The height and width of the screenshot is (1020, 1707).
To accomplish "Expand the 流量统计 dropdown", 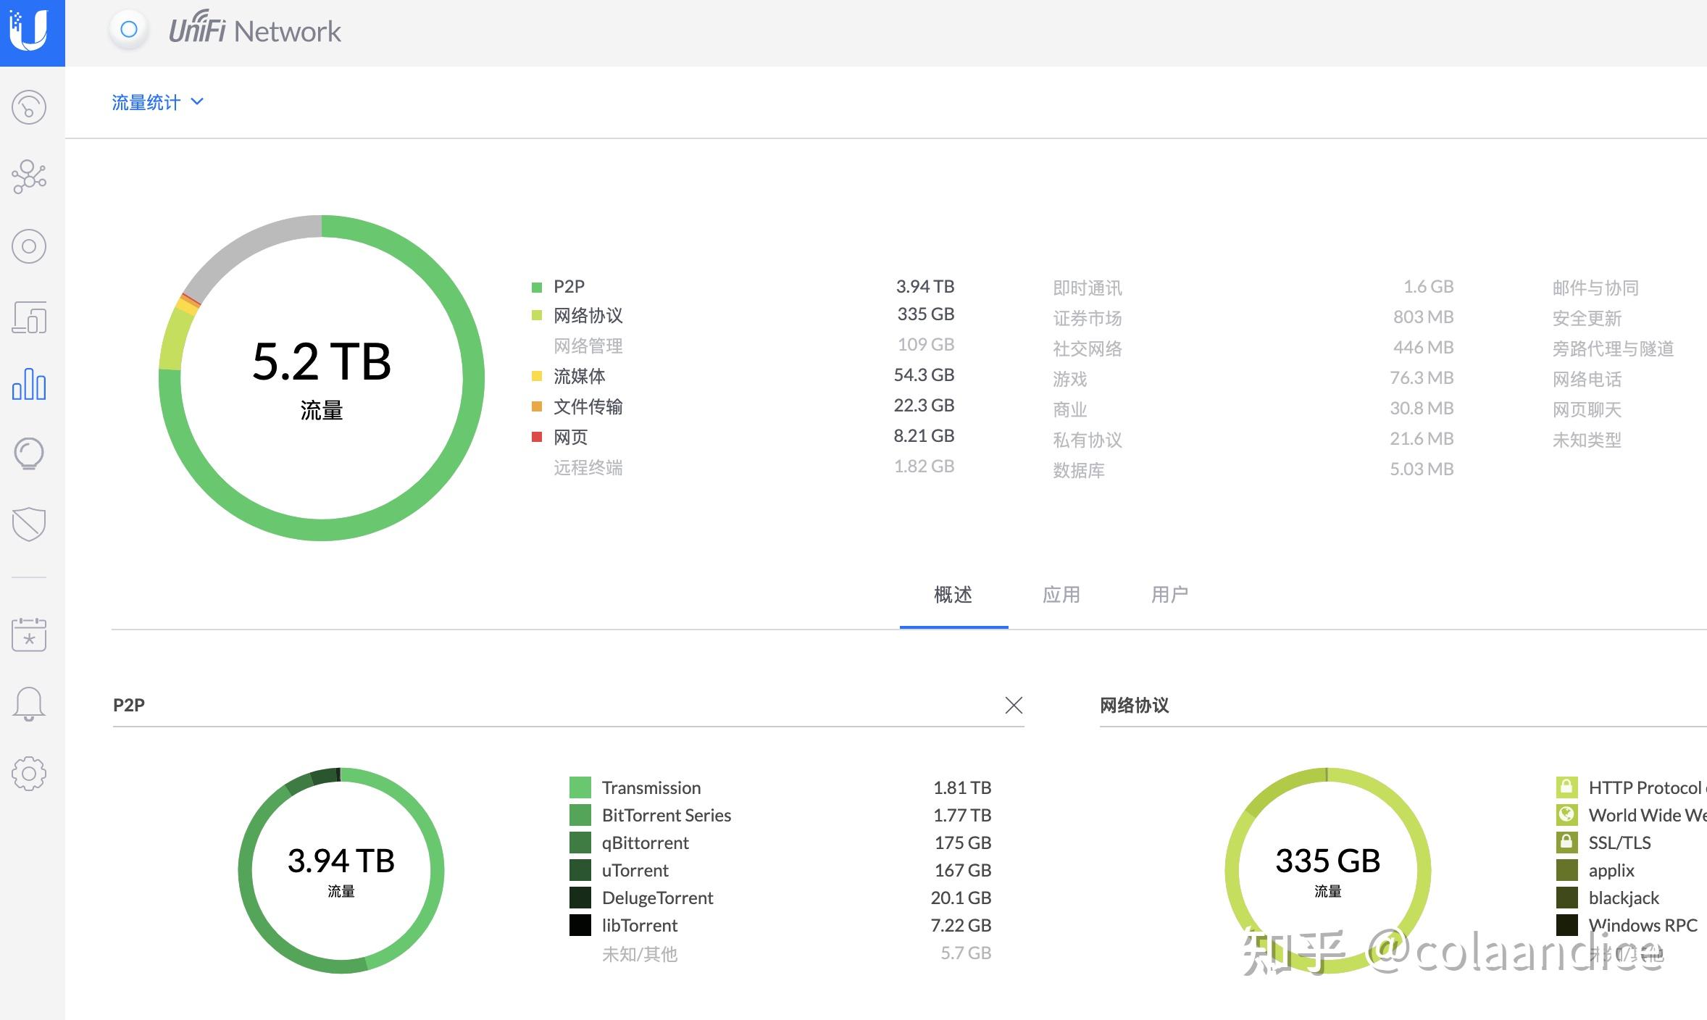I will tap(157, 102).
